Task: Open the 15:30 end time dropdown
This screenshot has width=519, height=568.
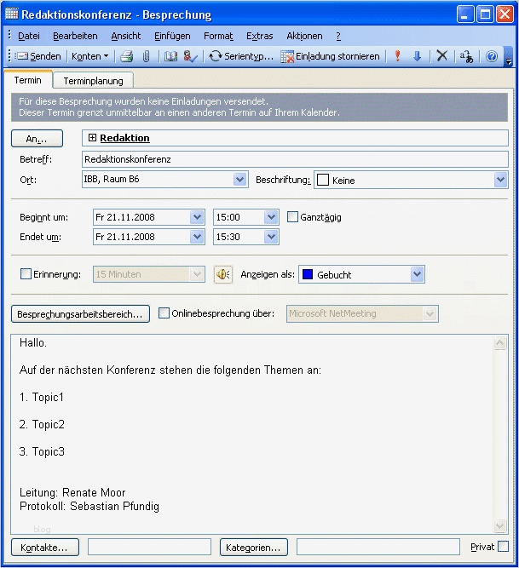Action: coord(271,237)
